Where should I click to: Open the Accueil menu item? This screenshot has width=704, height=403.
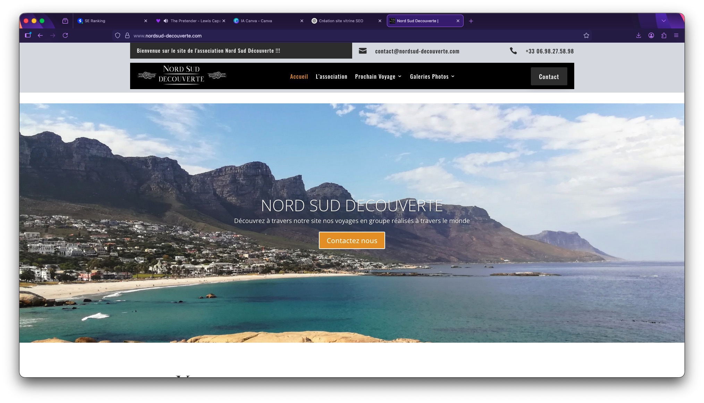click(x=299, y=76)
